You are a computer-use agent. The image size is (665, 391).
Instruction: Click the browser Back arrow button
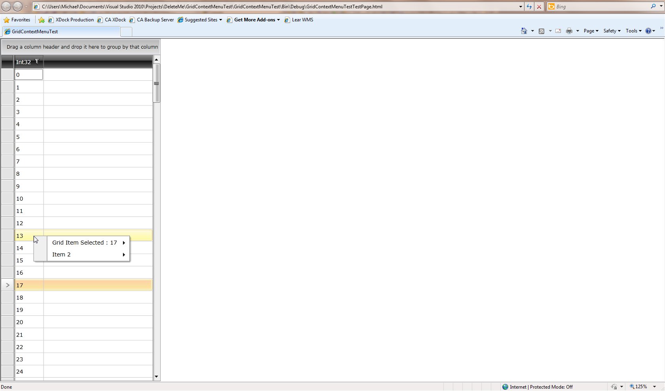click(6, 6)
